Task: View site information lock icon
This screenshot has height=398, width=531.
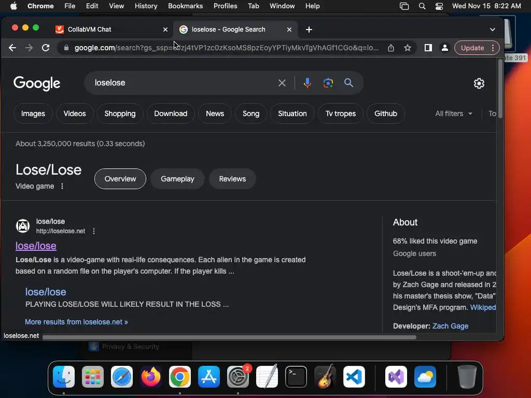Action: tap(66, 48)
